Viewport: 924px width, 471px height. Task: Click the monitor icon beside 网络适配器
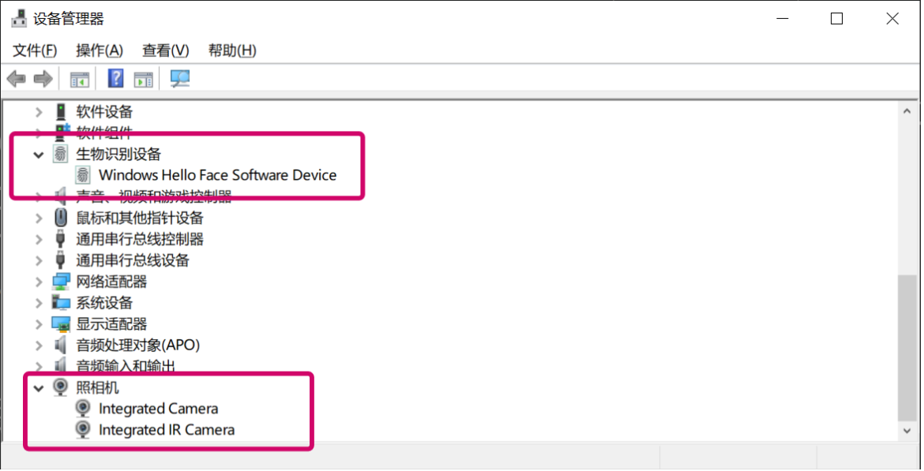click(60, 281)
